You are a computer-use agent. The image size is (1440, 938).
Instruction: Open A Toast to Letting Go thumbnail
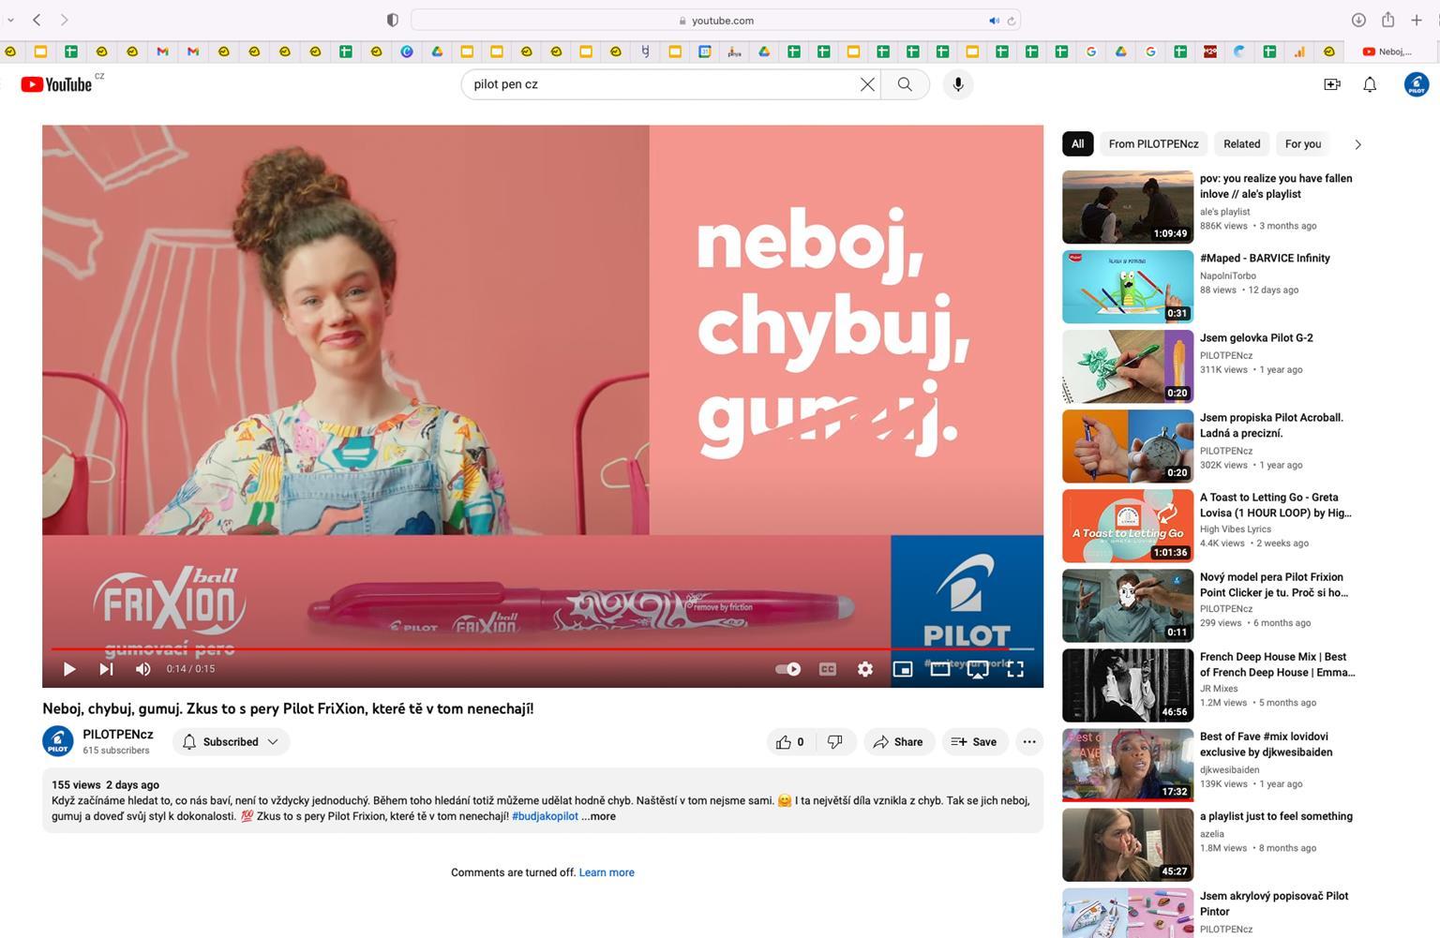pos(1128,526)
